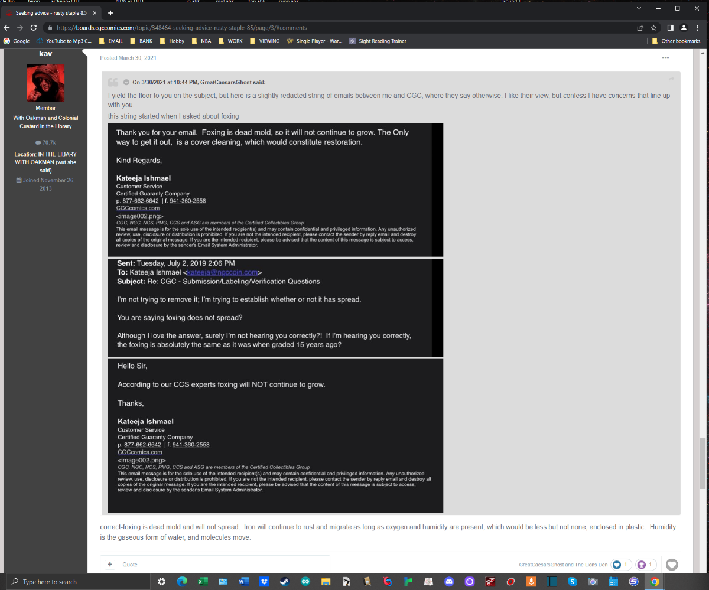
Task: Select the Seeking advice rusty staple tab
Action: pos(50,13)
